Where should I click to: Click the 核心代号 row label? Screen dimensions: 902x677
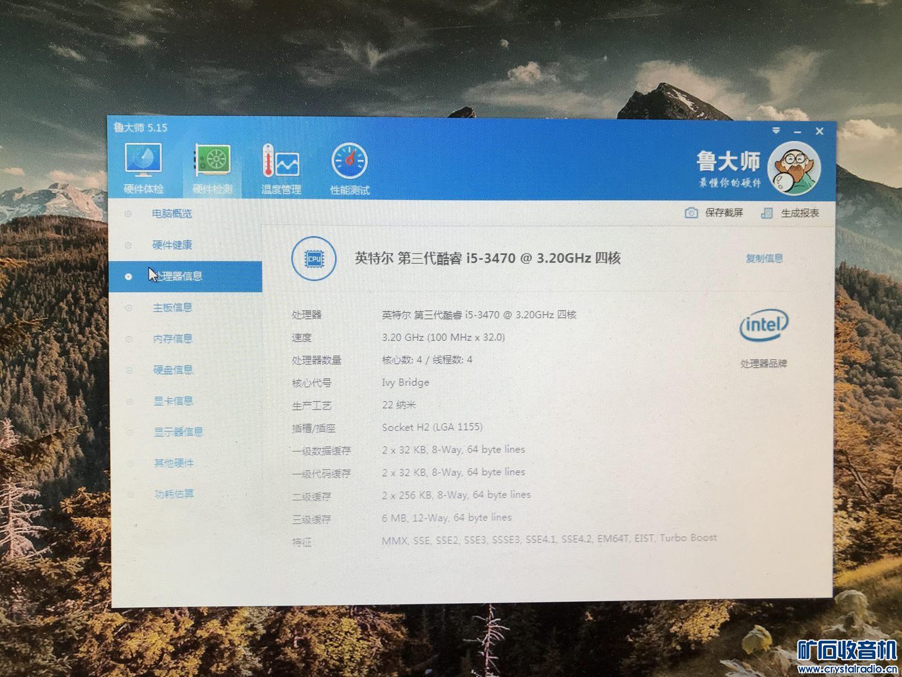point(312,383)
